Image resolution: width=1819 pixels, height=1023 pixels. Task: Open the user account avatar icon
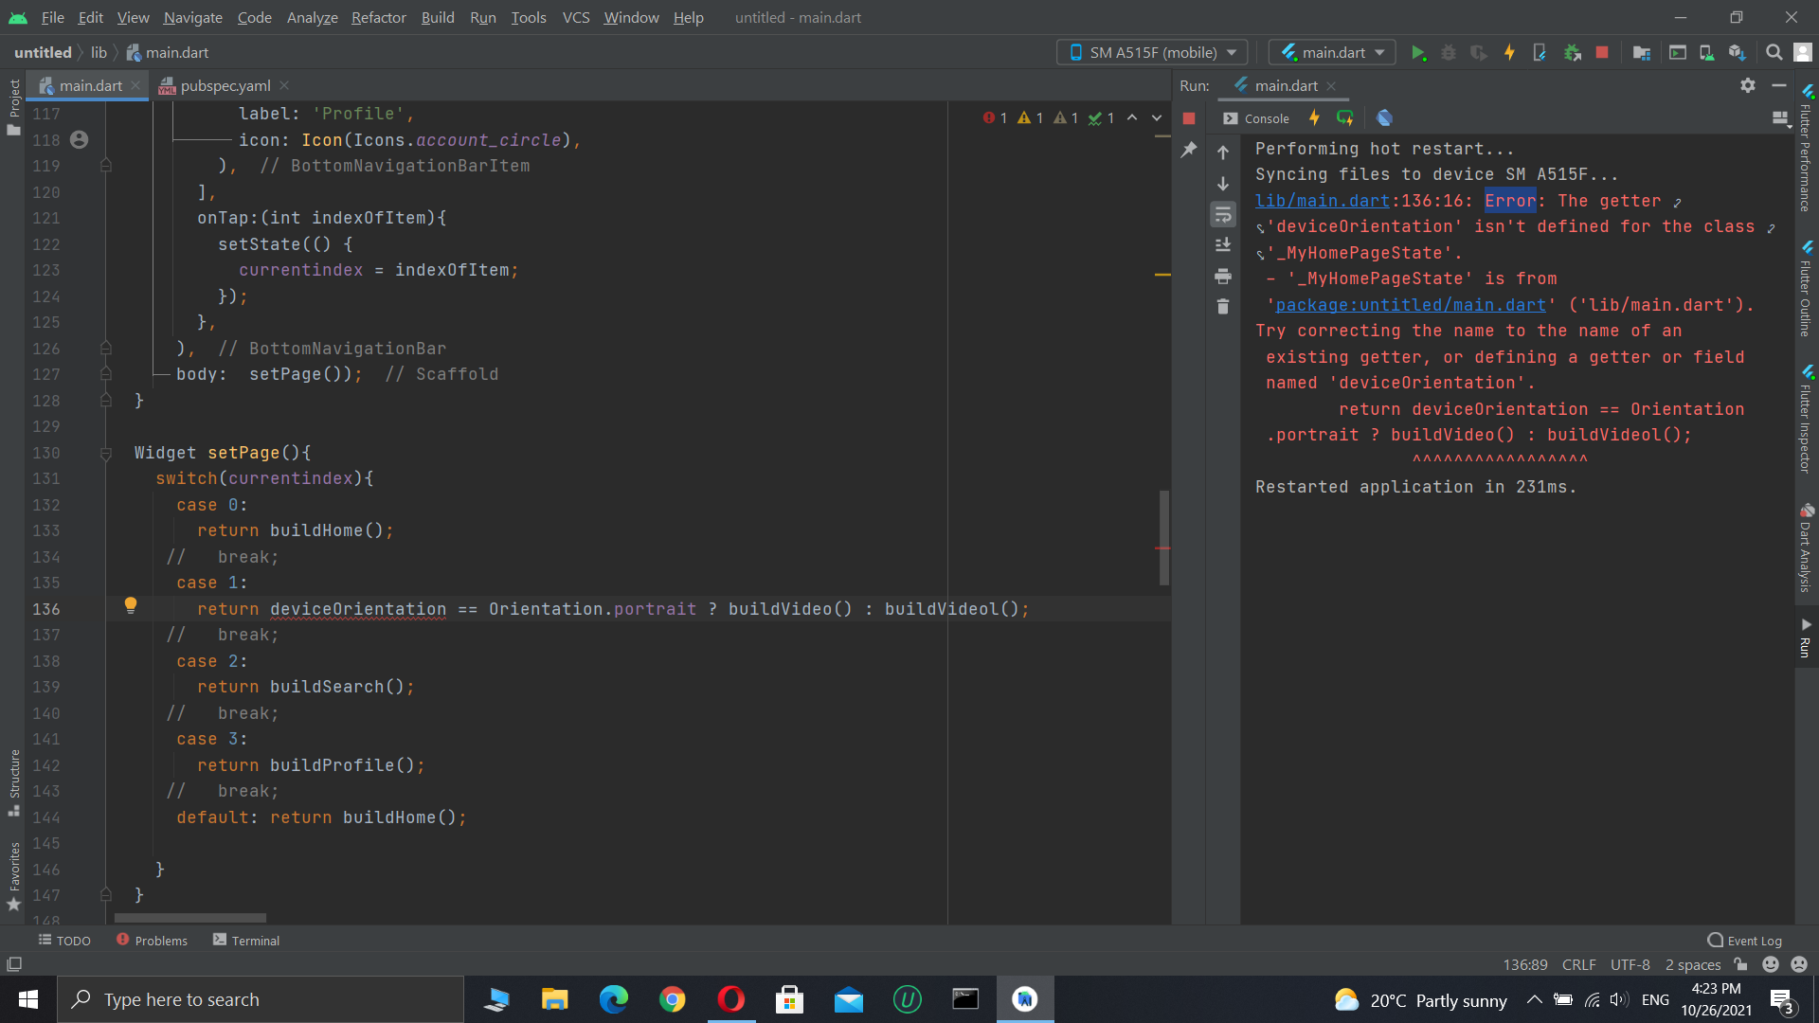point(1803,53)
